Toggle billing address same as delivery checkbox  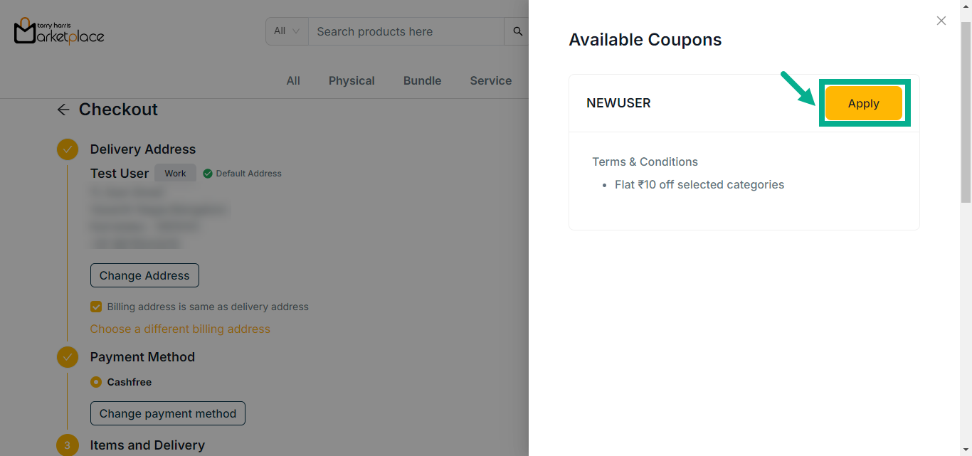[96, 307]
